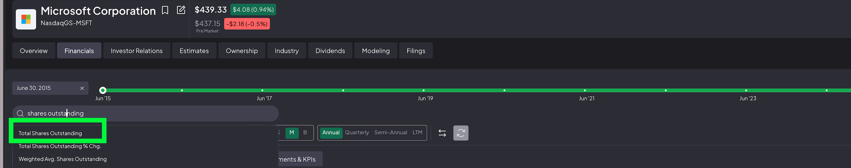The image size is (851, 168).
Task: Pick Weighted Avg. Shares Outstanding suggestion
Action: click(63, 159)
